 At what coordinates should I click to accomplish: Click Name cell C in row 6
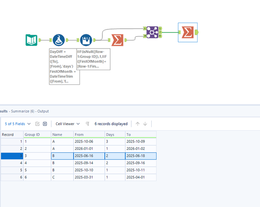pos(62,177)
